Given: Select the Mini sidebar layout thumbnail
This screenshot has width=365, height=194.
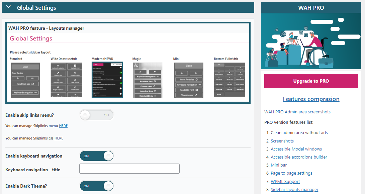Looking at the screenshot, I should pyautogui.click(x=189, y=80).
